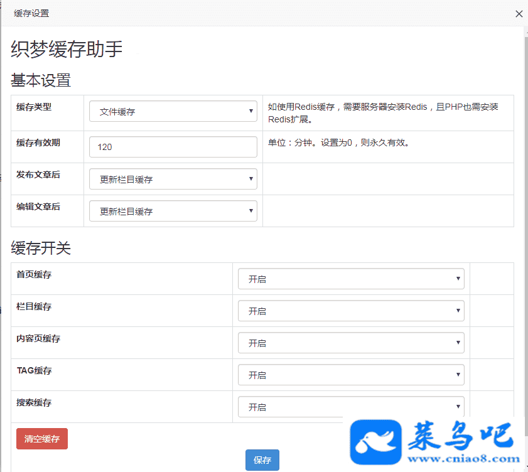Image resolution: width=528 pixels, height=472 pixels.
Task: Click the Redis缓存 help description text
Action: click(x=383, y=112)
